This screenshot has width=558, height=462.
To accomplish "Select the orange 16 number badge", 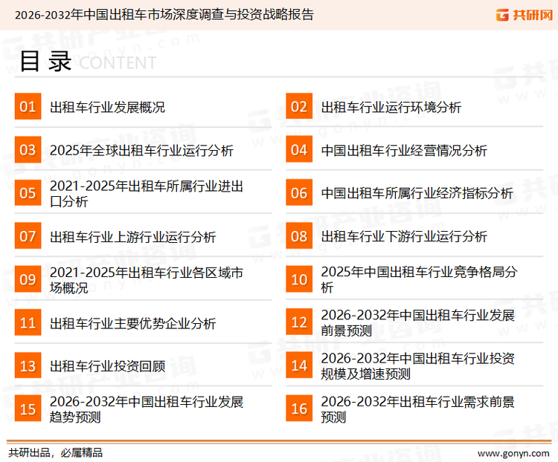I will click(x=299, y=409).
